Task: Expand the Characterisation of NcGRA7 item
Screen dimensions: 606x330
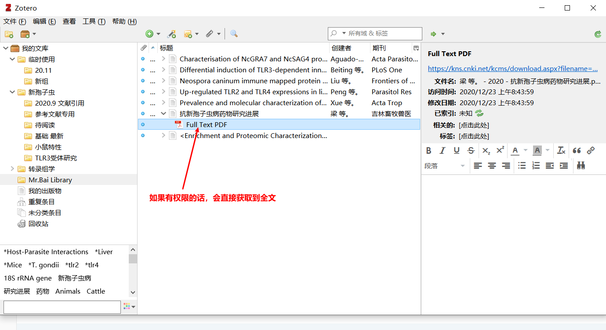Action: [x=163, y=59]
